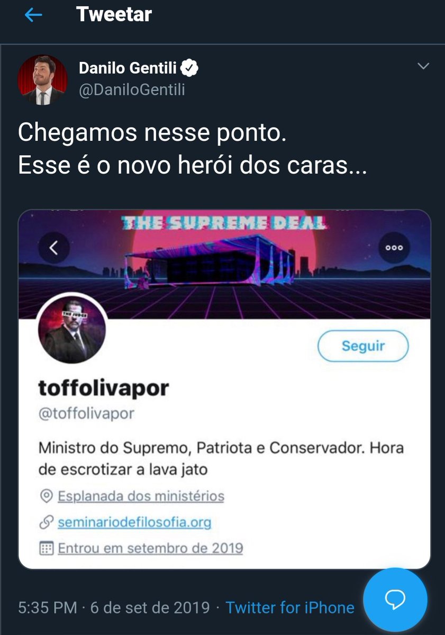Open the Twitter for iPhone source link

pyautogui.click(x=290, y=607)
